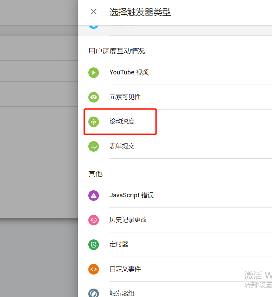The height and width of the screenshot is (297, 272).
Task: Click the green YouTube play icon
Action: coord(94,73)
